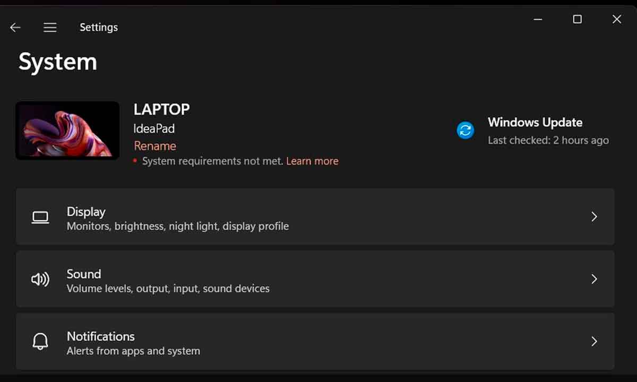Click the back navigation arrow

[15, 27]
